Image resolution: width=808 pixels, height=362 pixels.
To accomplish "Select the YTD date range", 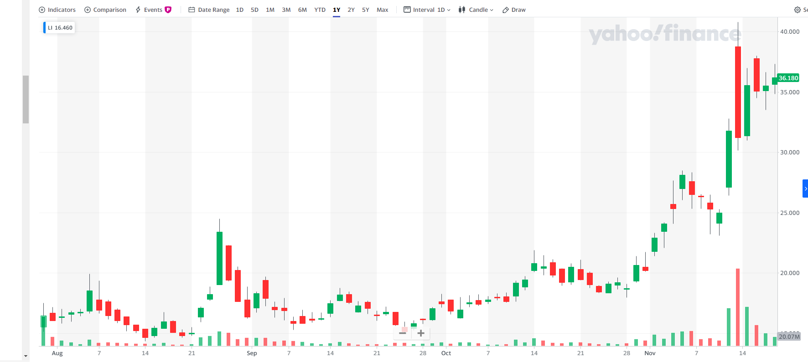I will pyautogui.click(x=320, y=10).
